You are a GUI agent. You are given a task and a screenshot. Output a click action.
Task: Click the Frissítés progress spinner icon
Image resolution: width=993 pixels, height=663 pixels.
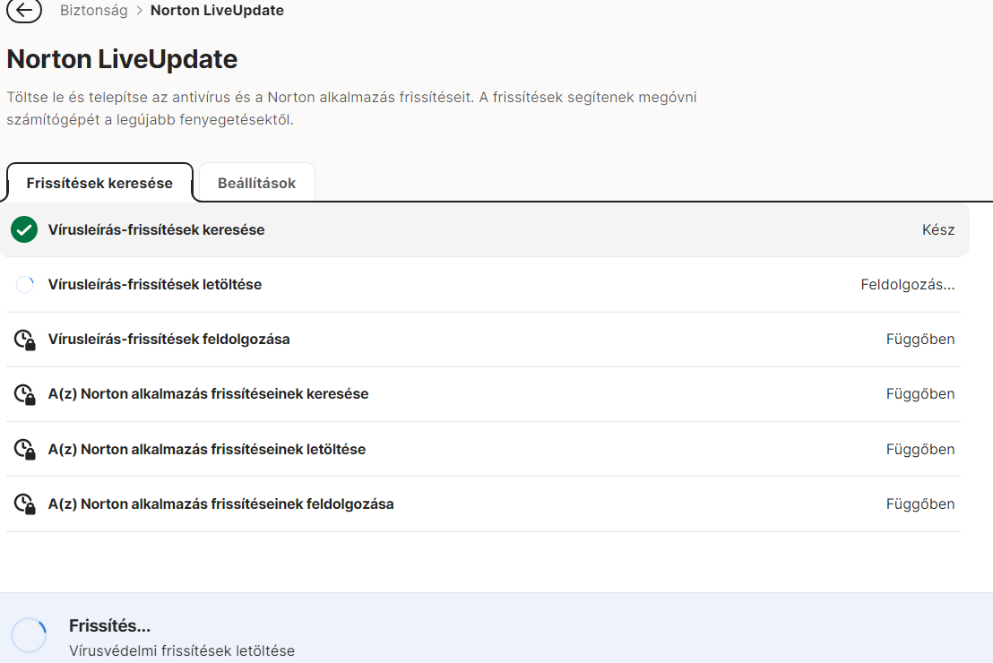(29, 635)
